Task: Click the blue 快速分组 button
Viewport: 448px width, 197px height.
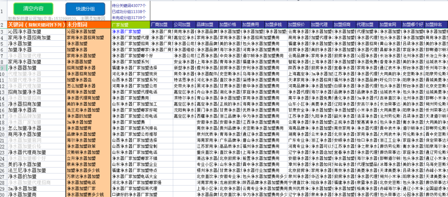Action: coord(85,9)
